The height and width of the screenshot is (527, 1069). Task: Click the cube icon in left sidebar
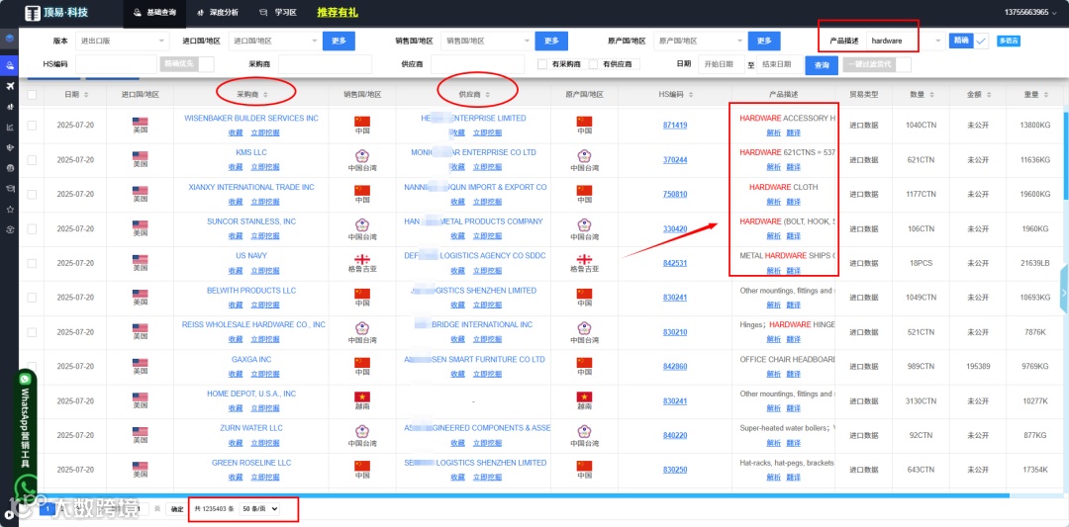coord(10,39)
